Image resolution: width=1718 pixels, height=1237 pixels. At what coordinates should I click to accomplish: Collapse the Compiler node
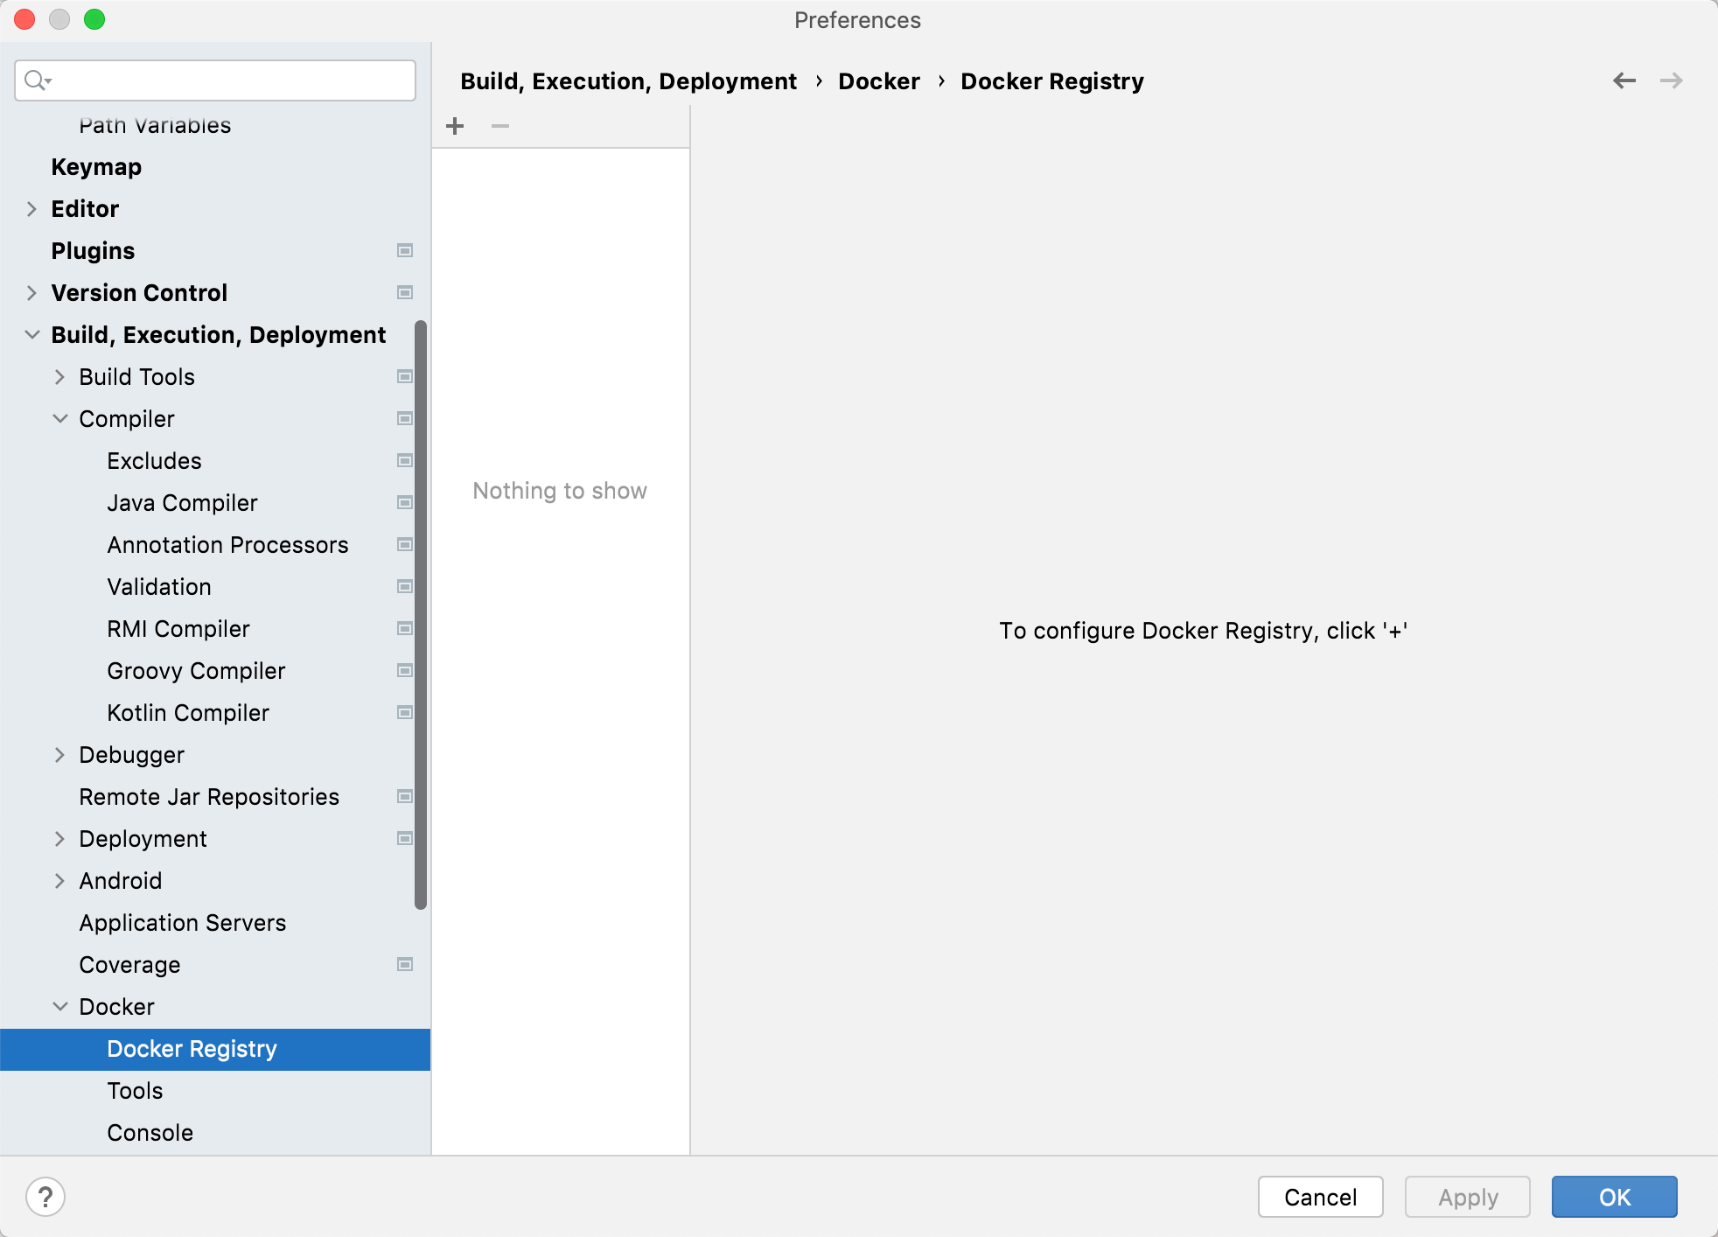point(59,419)
